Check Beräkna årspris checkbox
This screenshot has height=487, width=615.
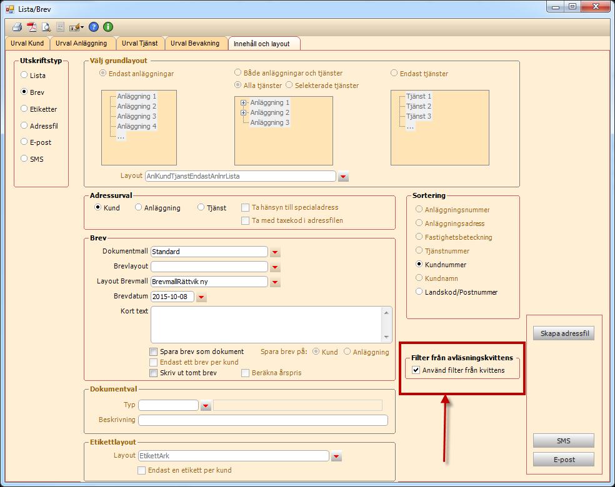coord(245,373)
